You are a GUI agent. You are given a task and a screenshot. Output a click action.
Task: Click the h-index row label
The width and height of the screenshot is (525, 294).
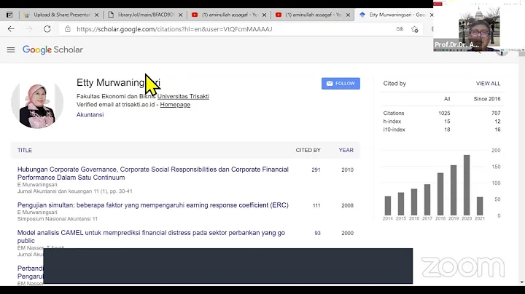point(392,122)
